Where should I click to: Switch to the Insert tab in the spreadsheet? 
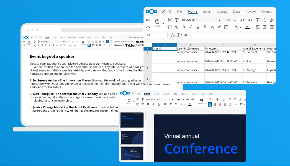[207, 11]
